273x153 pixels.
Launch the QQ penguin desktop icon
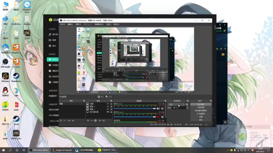(x=5, y=91)
